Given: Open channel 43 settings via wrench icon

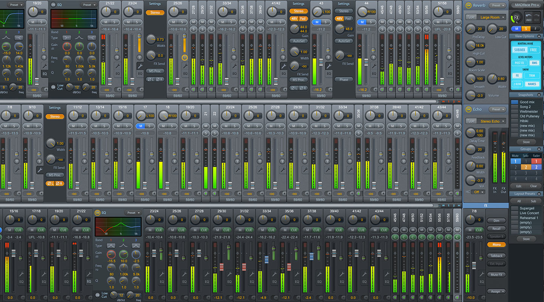Looking at the screenshot, I should [x=329, y=66].
